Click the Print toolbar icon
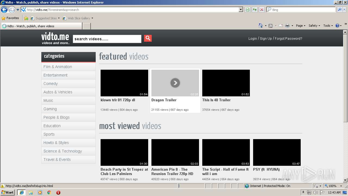This screenshot has width=348, height=196. pos(287,26)
